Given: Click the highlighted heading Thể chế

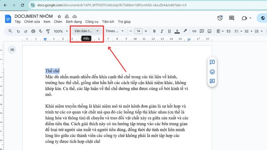Looking at the screenshot, I should [x=53, y=71].
